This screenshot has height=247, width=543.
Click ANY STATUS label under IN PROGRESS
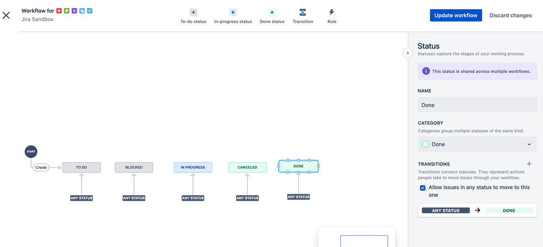point(193,198)
